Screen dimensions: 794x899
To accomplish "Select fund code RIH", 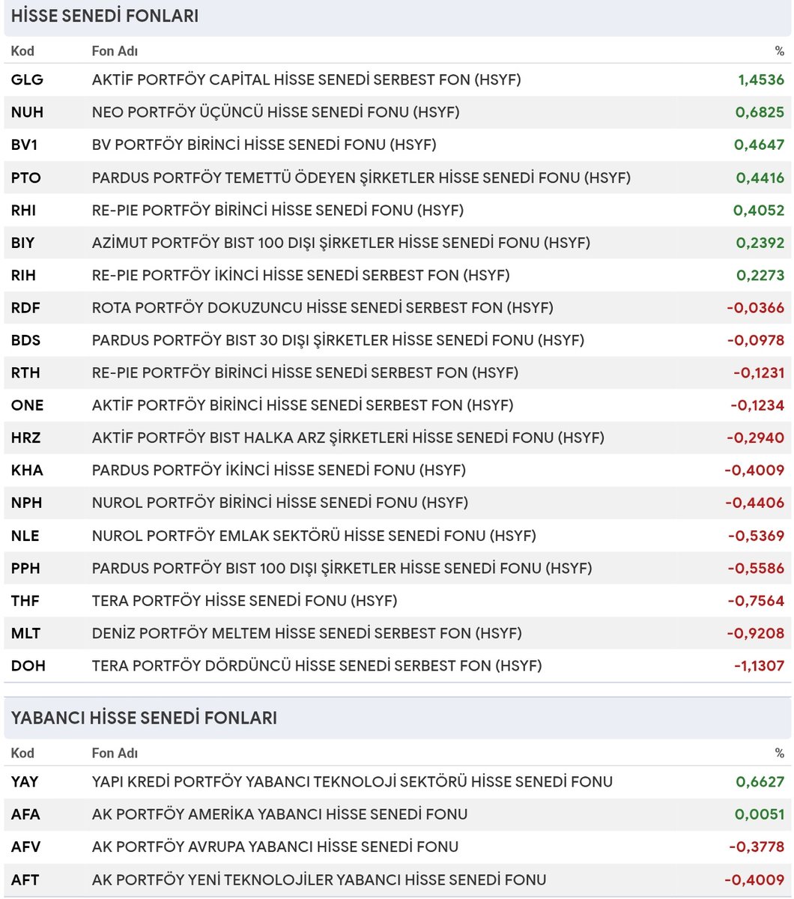I will 24,275.
